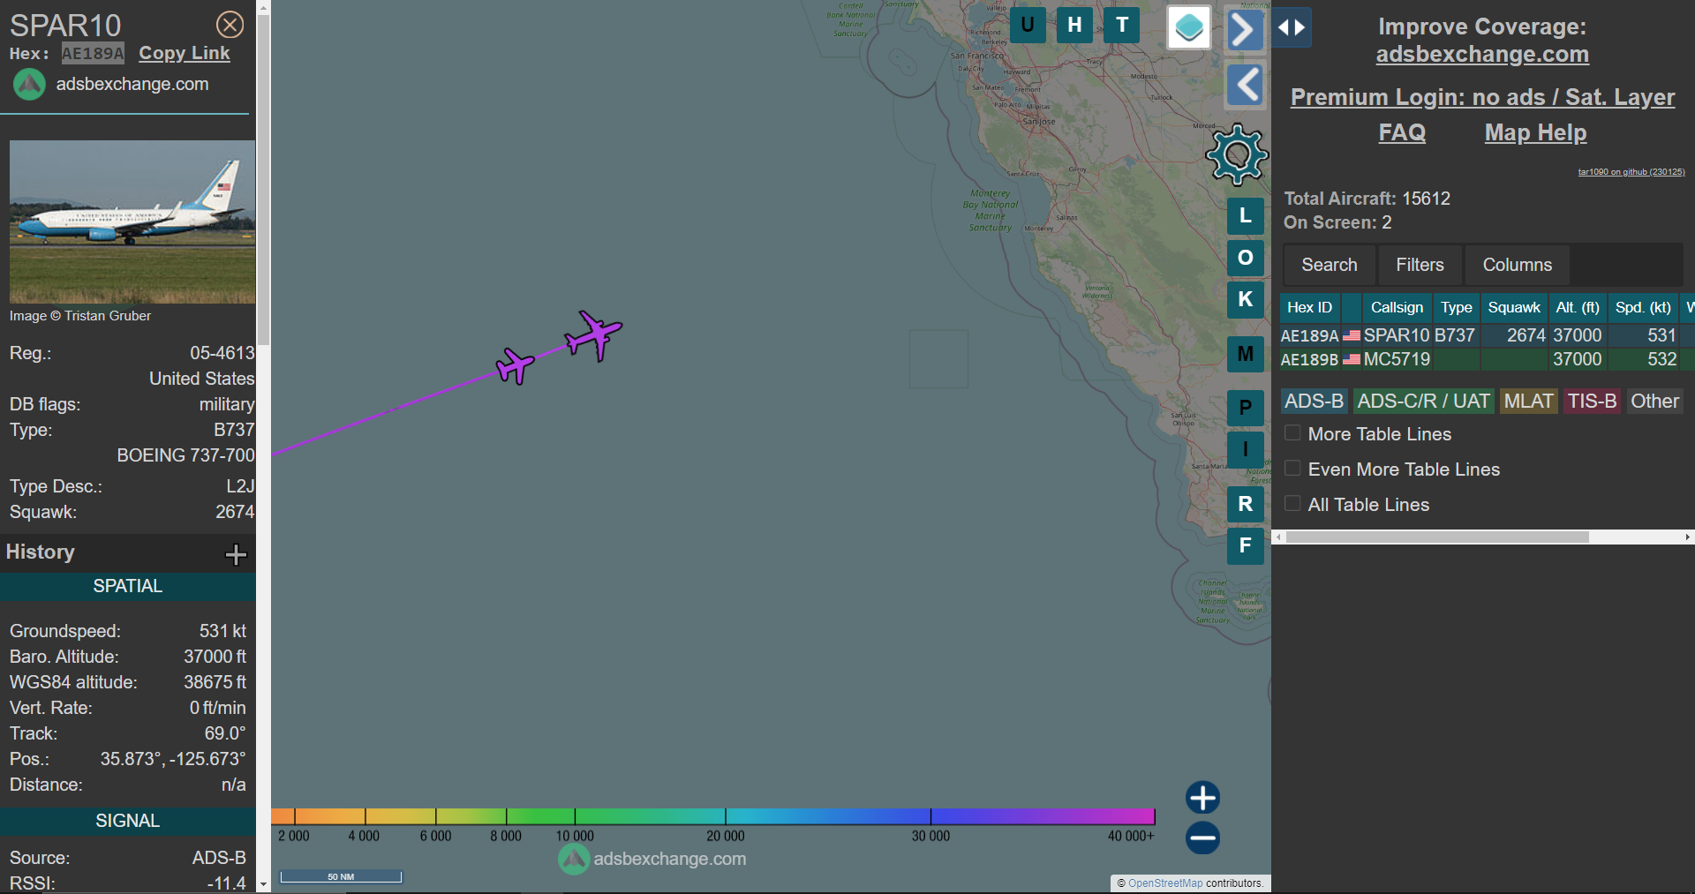This screenshot has height=894, width=1695.
Task: Toggle the MLAT source filter
Action: click(x=1528, y=402)
